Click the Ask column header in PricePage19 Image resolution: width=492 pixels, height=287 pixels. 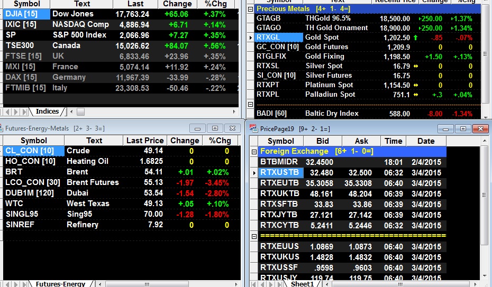pyautogui.click(x=361, y=141)
